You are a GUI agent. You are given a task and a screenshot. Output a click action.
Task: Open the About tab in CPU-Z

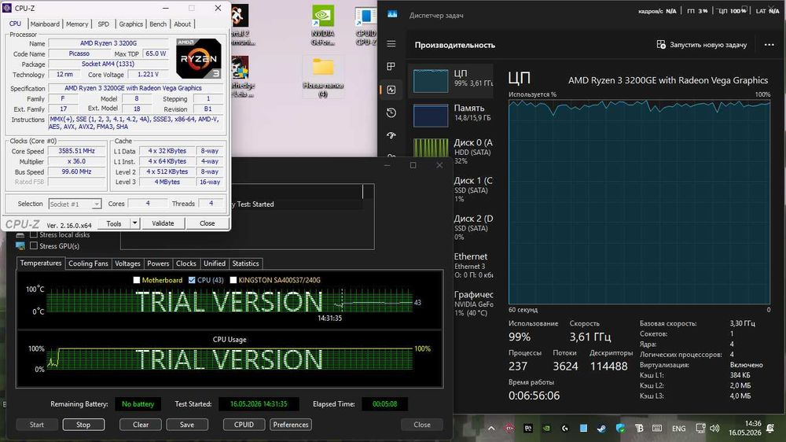182,24
